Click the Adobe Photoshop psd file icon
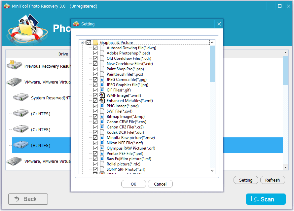The height and width of the screenshot is (211, 294). click(102, 53)
